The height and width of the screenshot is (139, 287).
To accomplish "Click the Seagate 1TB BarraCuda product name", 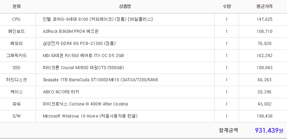I will [x=100, y=80].
